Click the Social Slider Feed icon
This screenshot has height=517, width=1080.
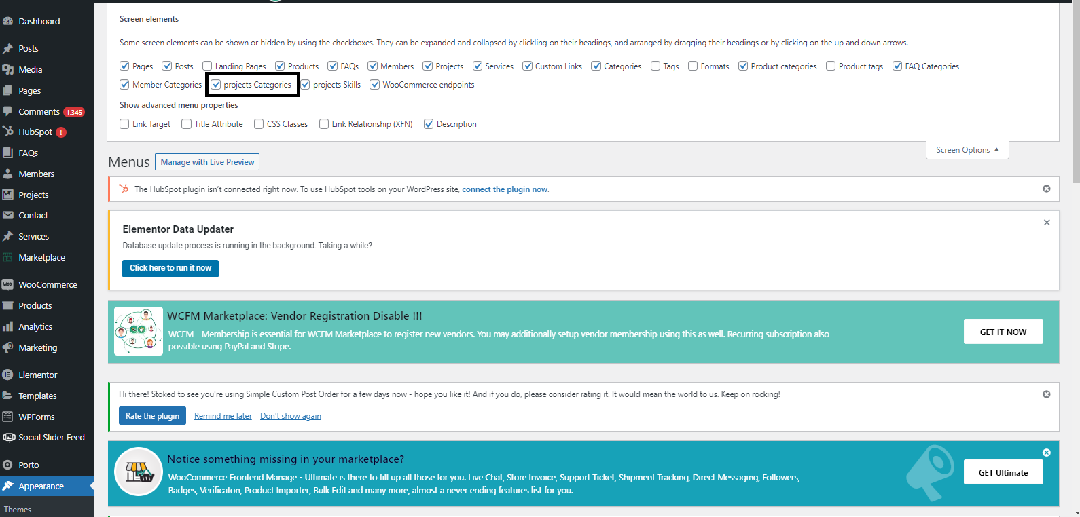pyautogui.click(x=8, y=437)
